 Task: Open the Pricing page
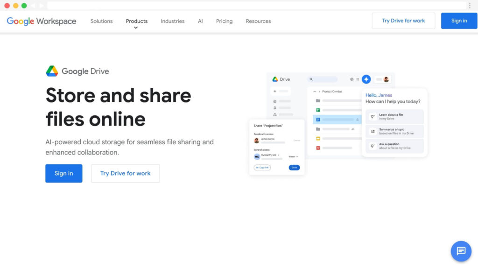pos(224,21)
